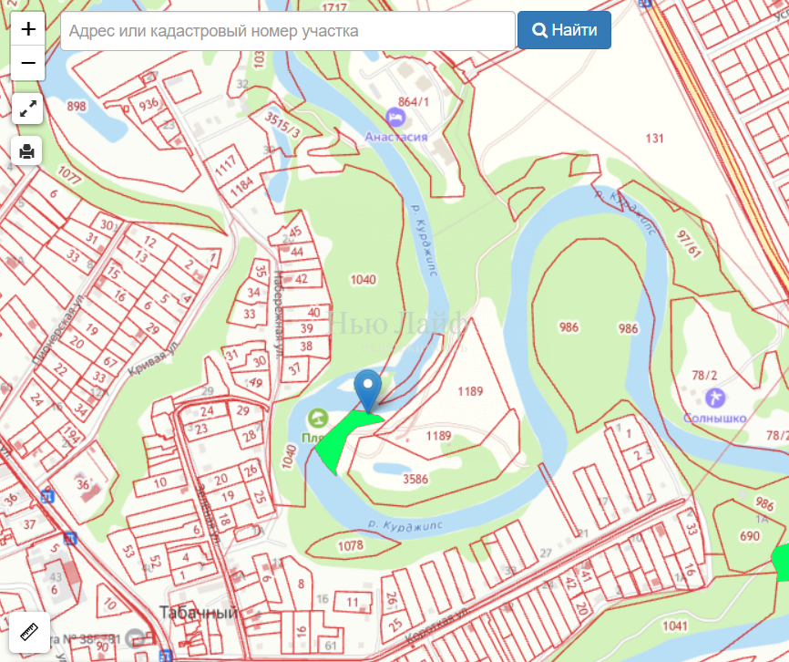
Task: Click the green beach park icon
Action: click(318, 419)
